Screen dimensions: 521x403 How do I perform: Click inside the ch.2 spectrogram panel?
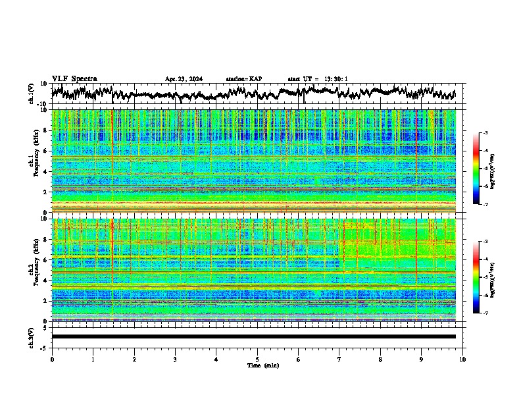coord(253,270)
